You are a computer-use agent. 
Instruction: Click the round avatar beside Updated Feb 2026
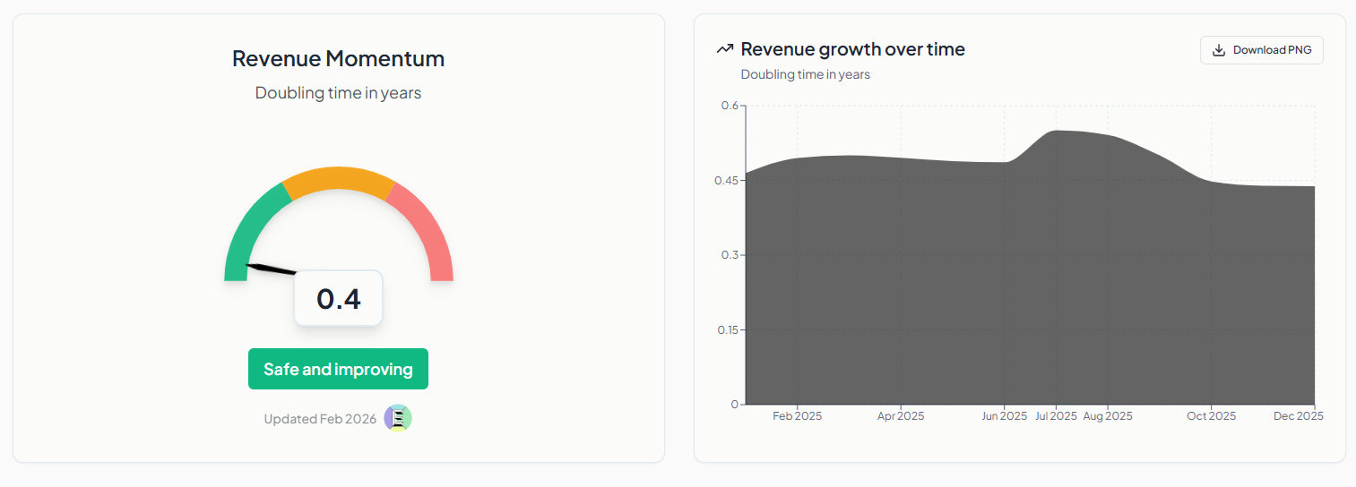[x=398, y=418]
